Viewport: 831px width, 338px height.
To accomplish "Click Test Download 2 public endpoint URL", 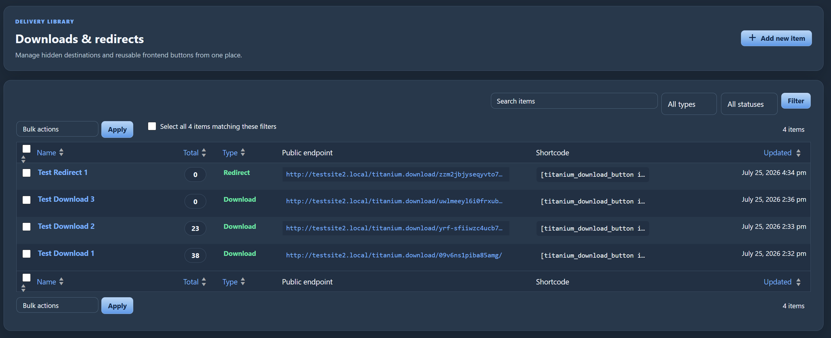I will 396,228.
